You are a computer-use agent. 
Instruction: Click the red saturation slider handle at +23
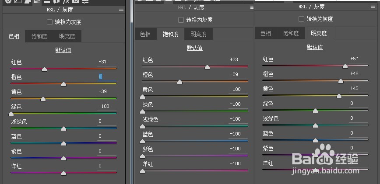click(x=207, y=67)
